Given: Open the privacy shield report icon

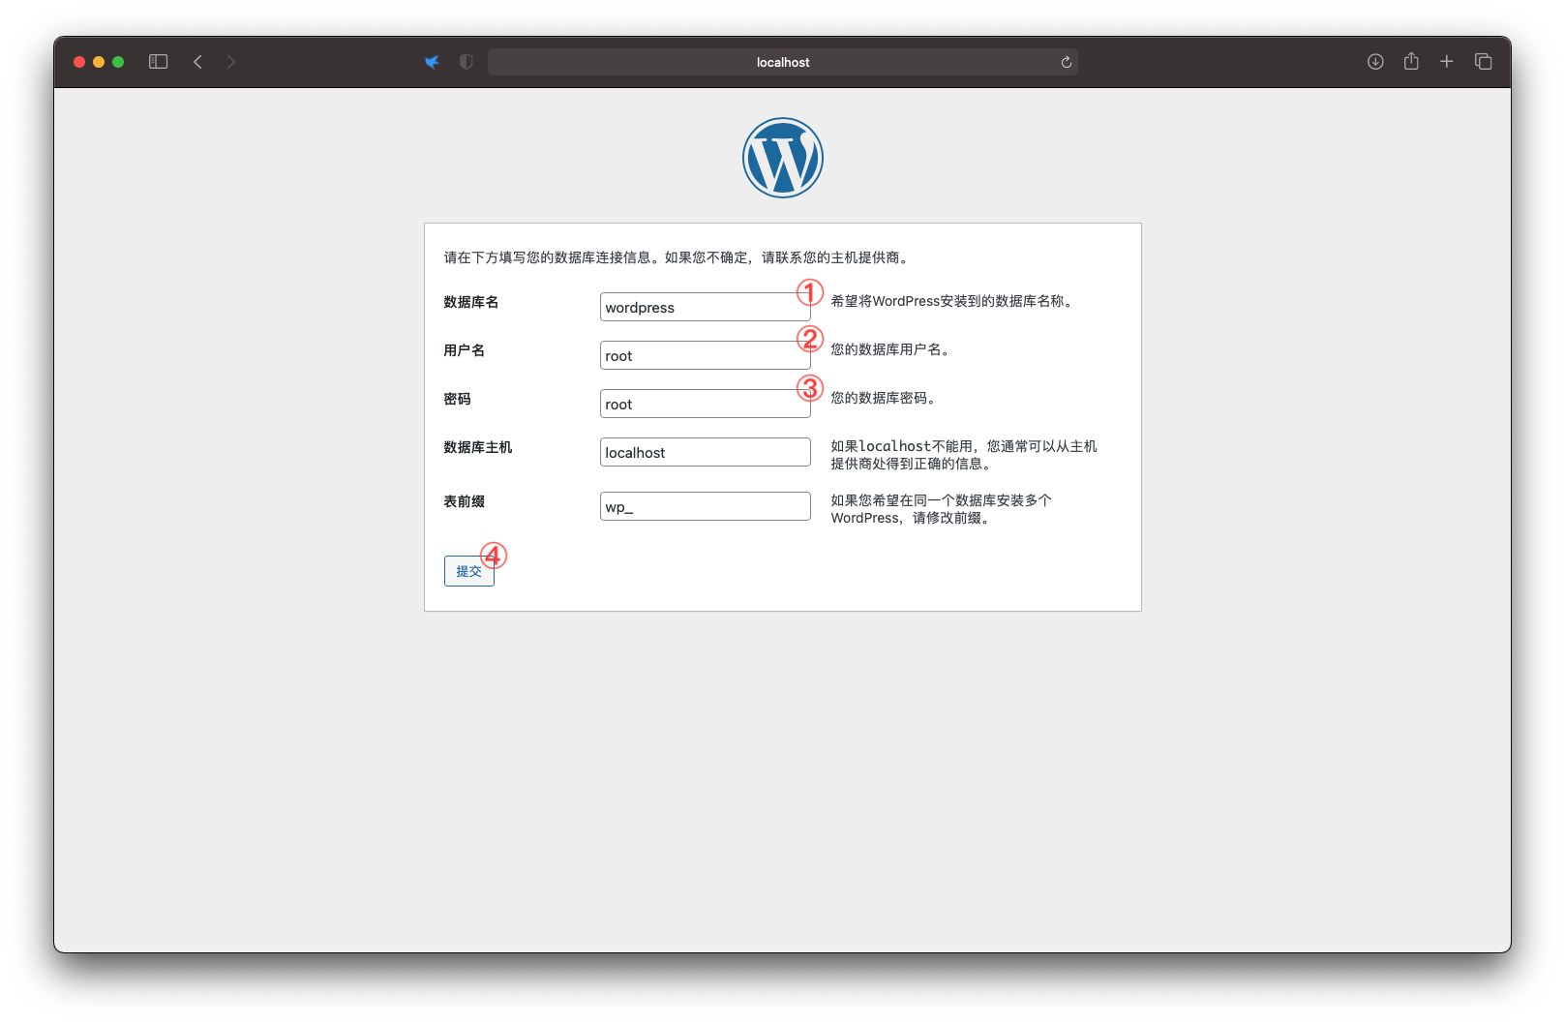Looking at the screenshot, I should point(466,62).
